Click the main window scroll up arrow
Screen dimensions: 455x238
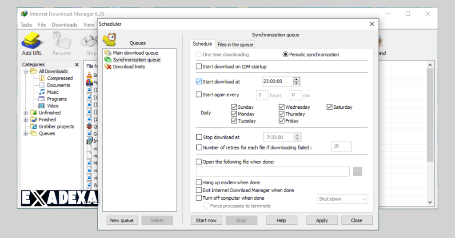pyautogui.click(x=430, y=65)
